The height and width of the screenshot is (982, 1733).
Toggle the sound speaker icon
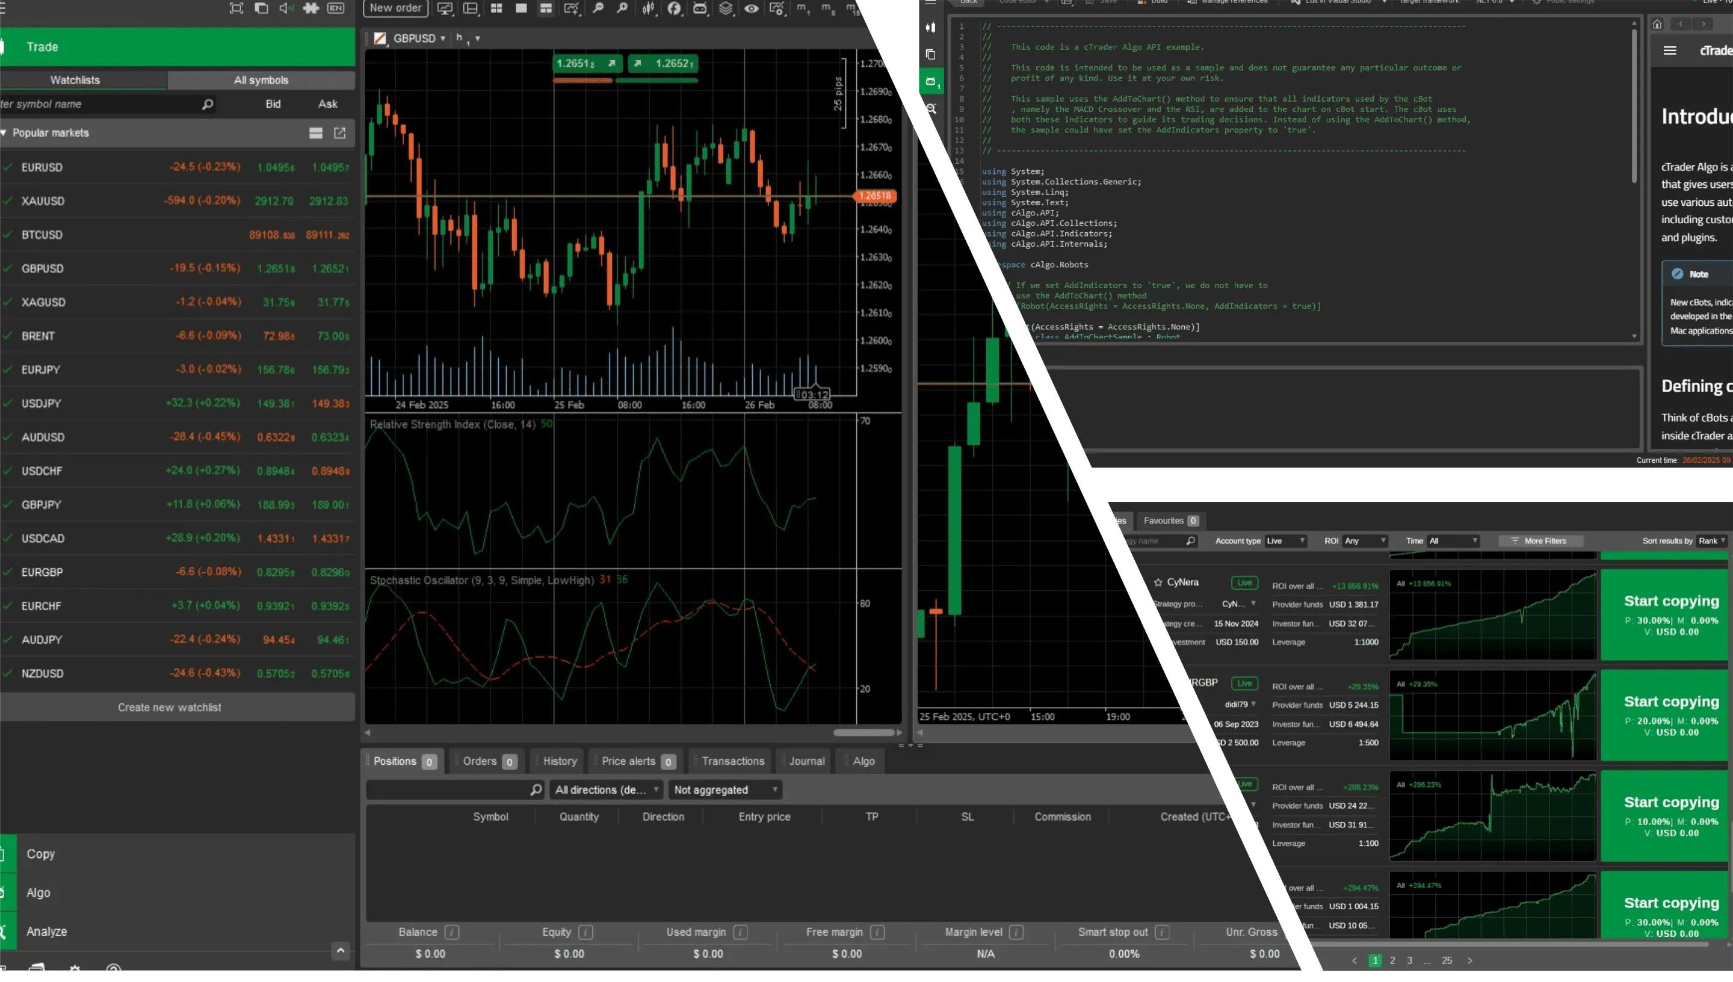(x=286, y=8)
